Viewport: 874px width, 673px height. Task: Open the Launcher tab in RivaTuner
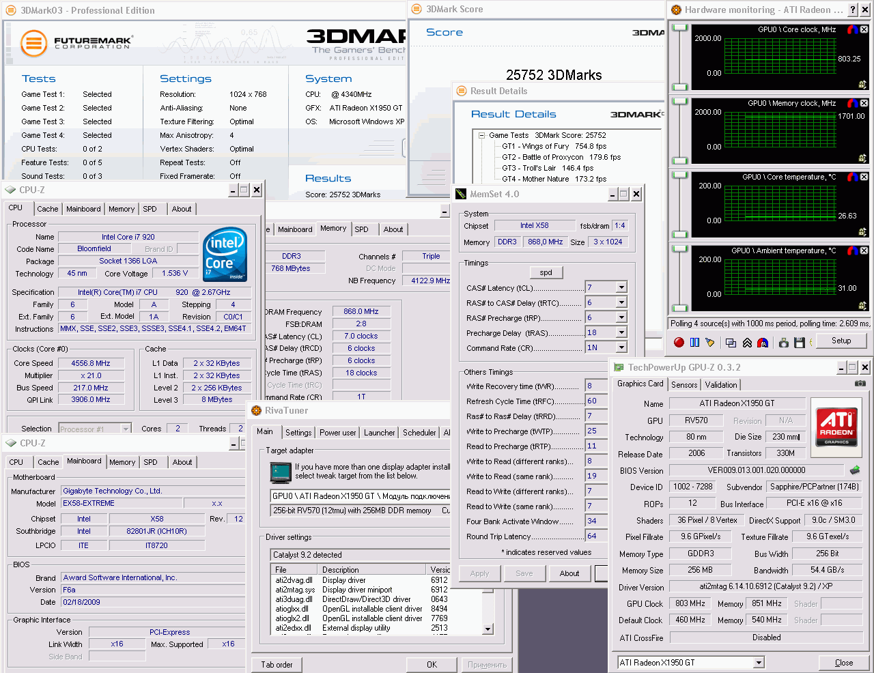380,433
